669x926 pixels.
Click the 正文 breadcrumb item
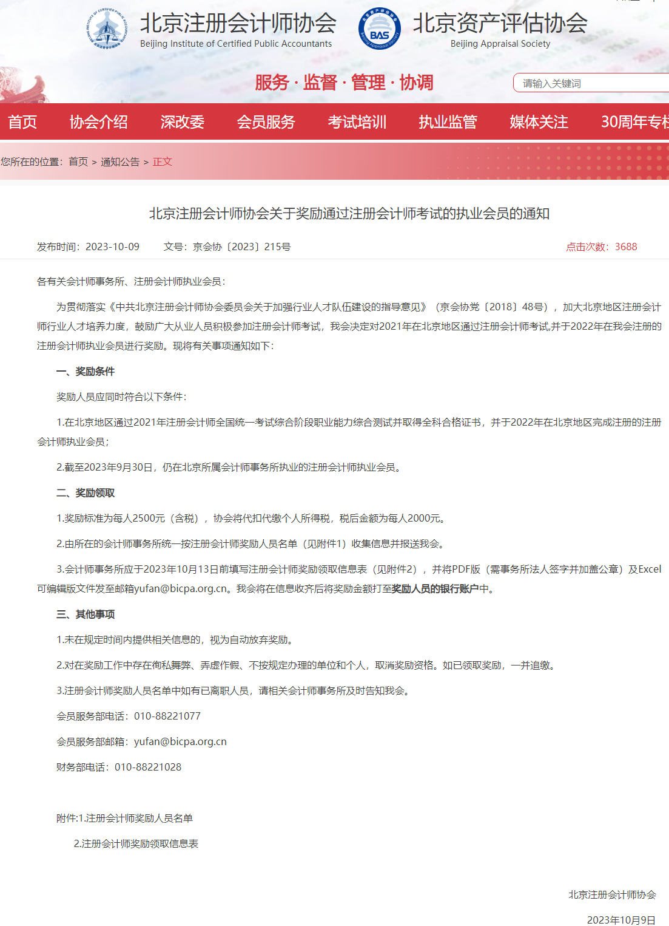point(163,162)
